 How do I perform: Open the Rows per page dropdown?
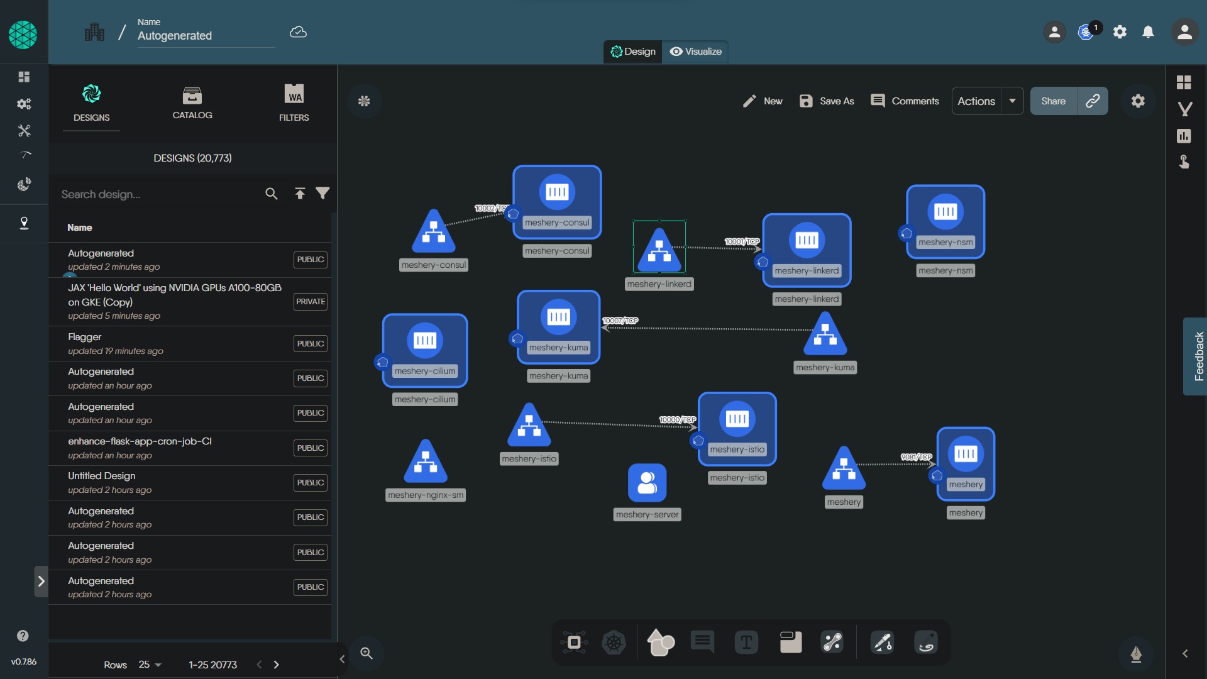(150, 665)
